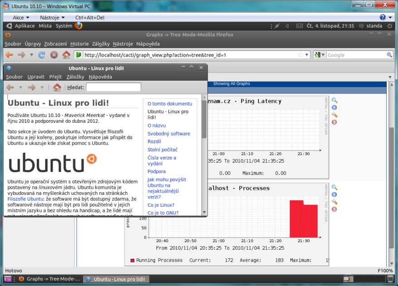
Task: Click Ubuntu - Linux pro lidi taskbar button
Action: pyautogui.click(x=116, y=279)
